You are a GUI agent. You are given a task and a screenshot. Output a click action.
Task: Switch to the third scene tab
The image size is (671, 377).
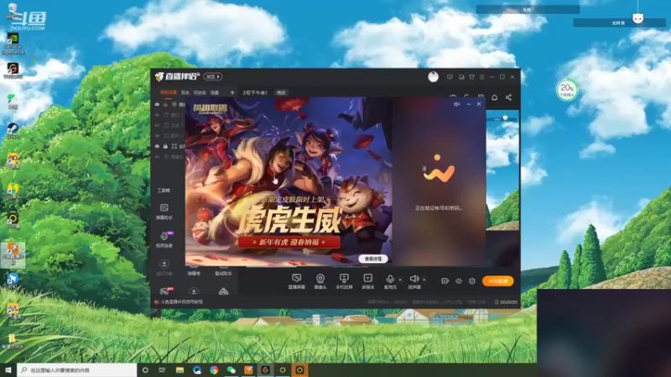click(x=200, y=92)
